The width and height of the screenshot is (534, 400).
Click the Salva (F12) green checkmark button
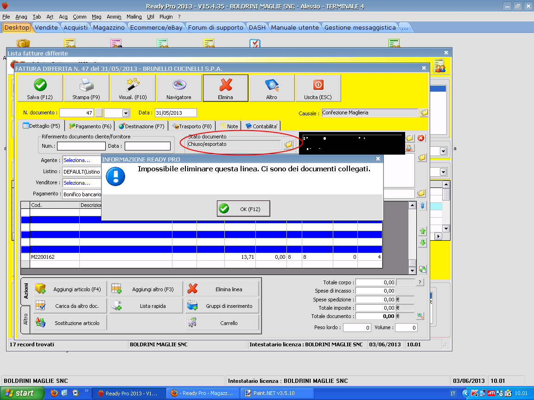coord(40,88)
